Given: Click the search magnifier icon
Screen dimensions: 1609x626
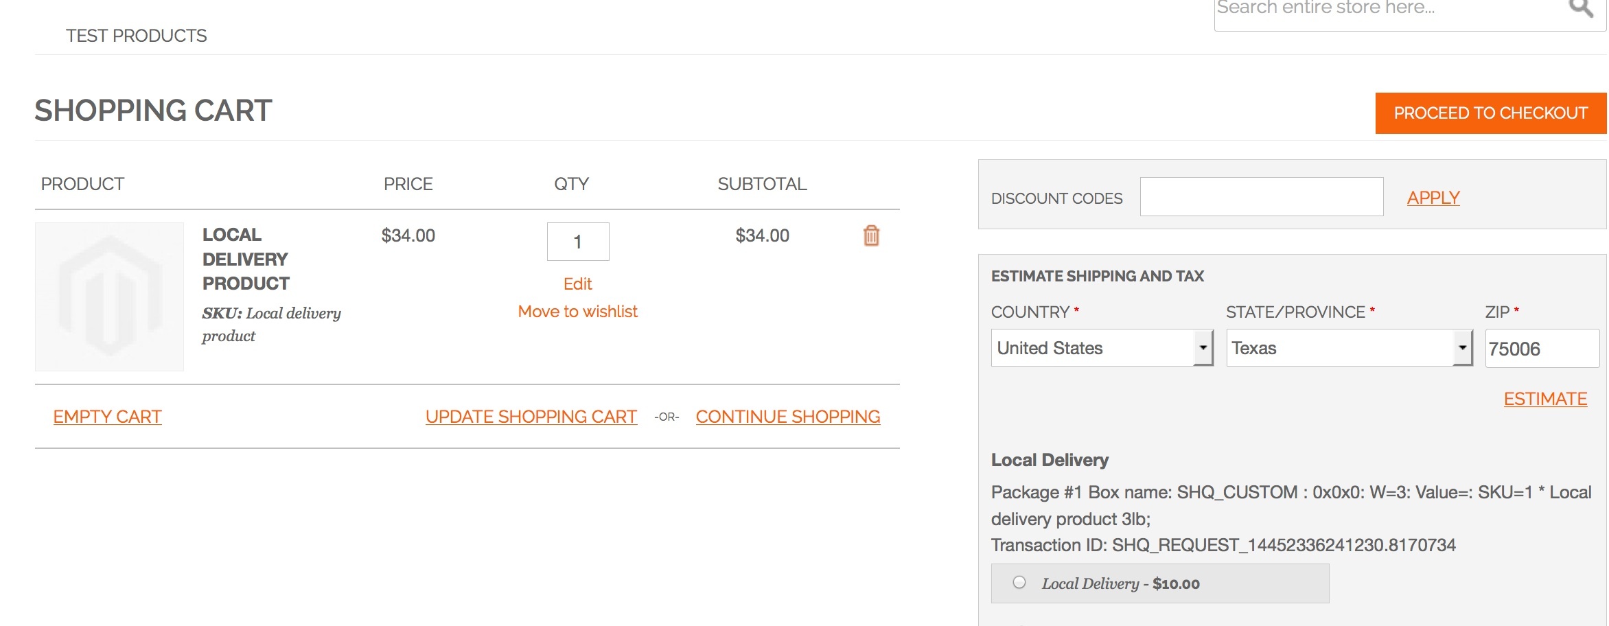Looking at the screenshot, I should coord(1580,8).
